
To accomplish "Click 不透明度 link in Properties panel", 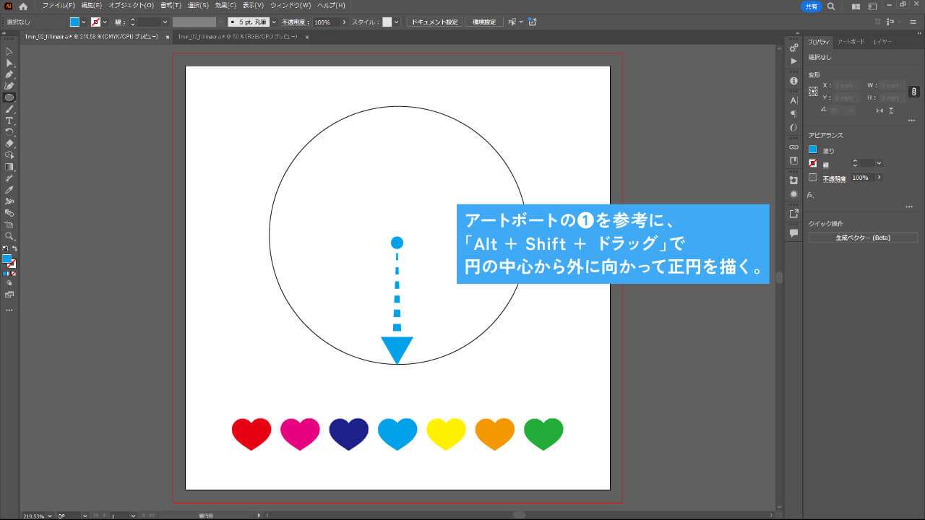I will 835,178.
